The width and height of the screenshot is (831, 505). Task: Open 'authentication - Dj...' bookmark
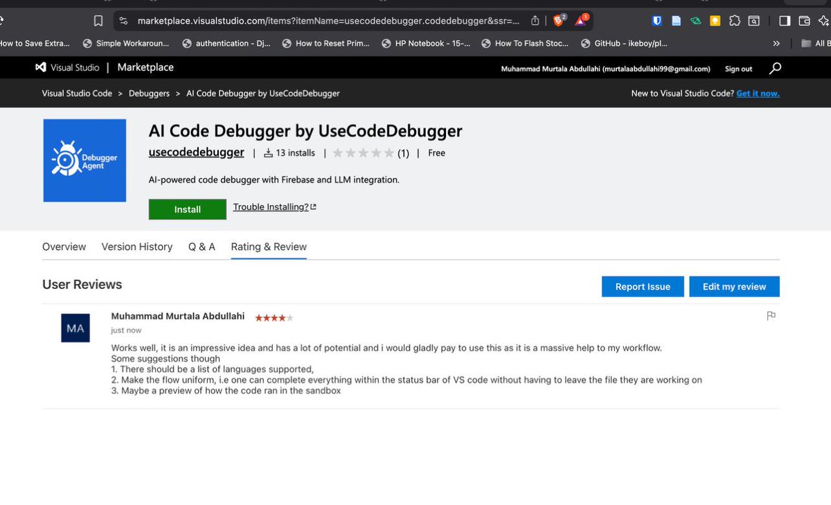pyautogui.click(x=226, y=43)
